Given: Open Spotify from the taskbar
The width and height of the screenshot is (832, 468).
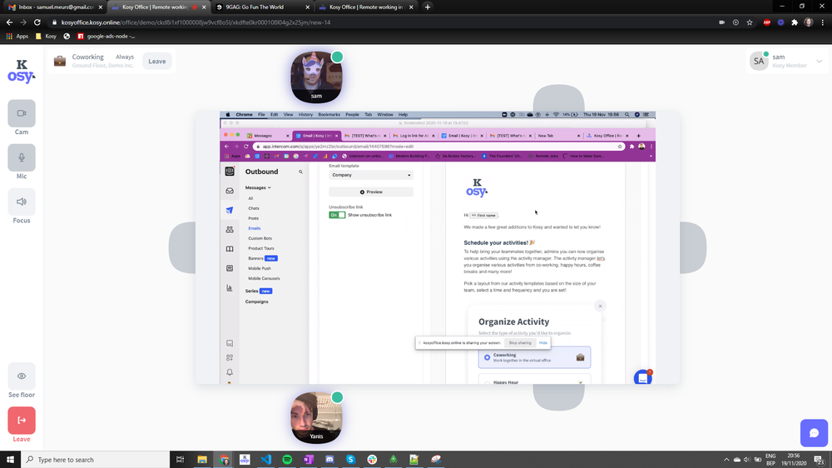Looking at the screenshot, I should 287,460.
